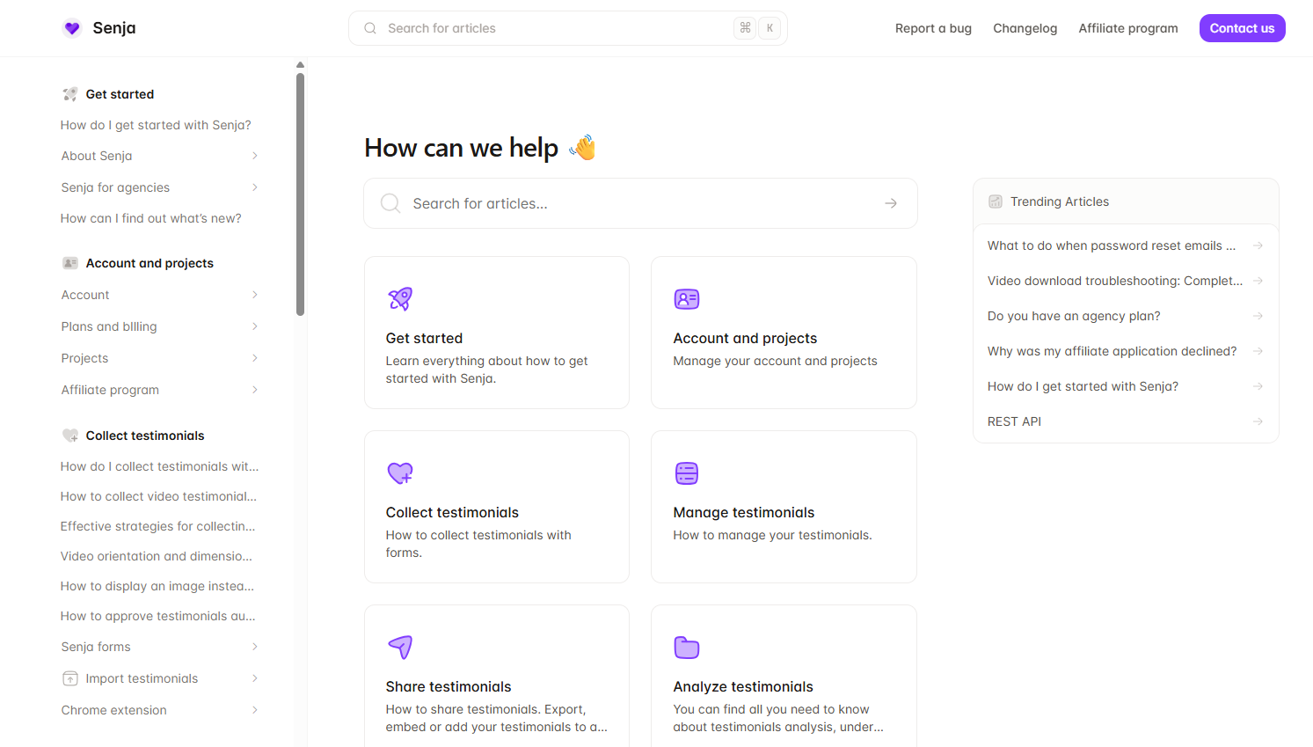The width and height of the screenshot is (1313, 747).
Task: Click the folder icon on Analyze testimonials card
Action: pos(687,648)
